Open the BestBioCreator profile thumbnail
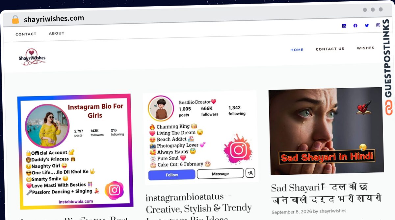Viewport: 395px width, 220px height. pos(200,137)
